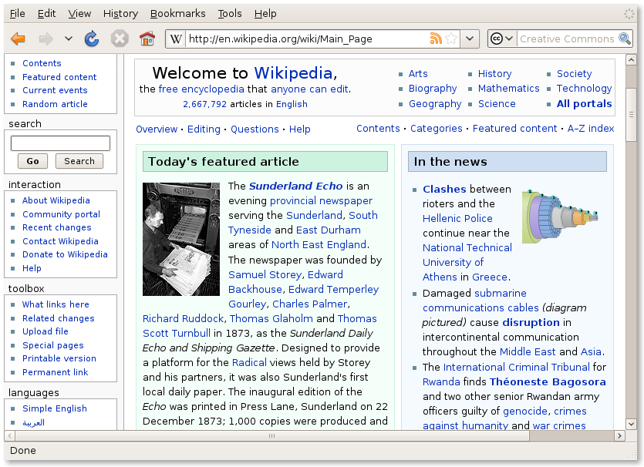Reload the page with the blue refresh icon

pos(92,39)
